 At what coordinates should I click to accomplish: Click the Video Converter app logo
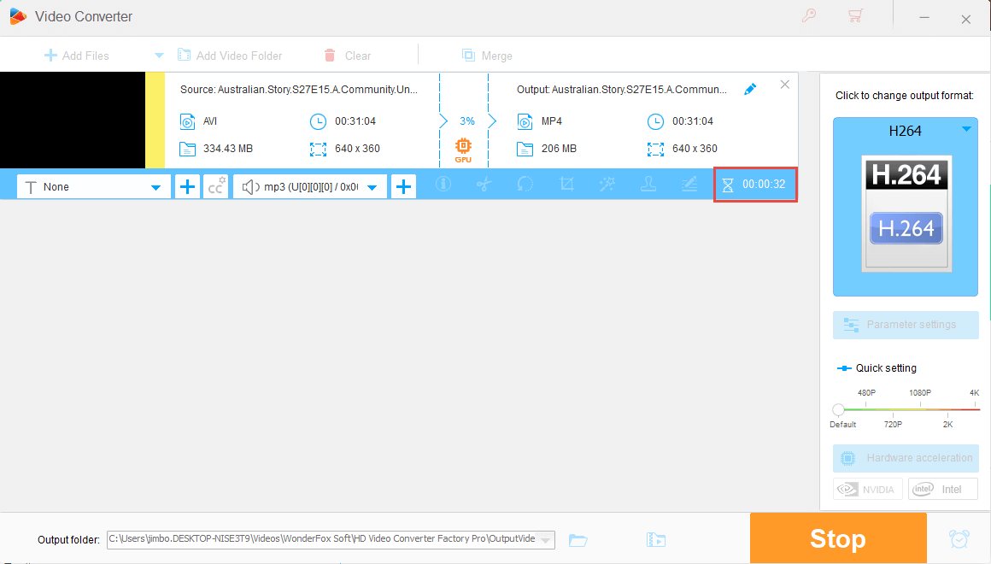[x=18, y=16]
